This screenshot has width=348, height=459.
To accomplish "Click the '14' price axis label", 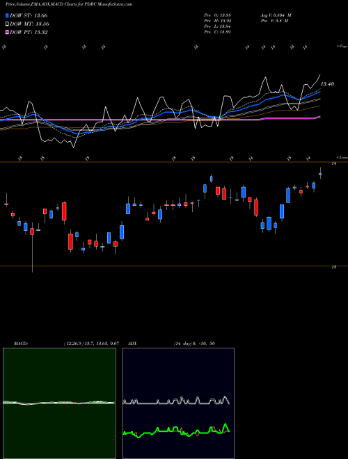I will coord(333,163).
